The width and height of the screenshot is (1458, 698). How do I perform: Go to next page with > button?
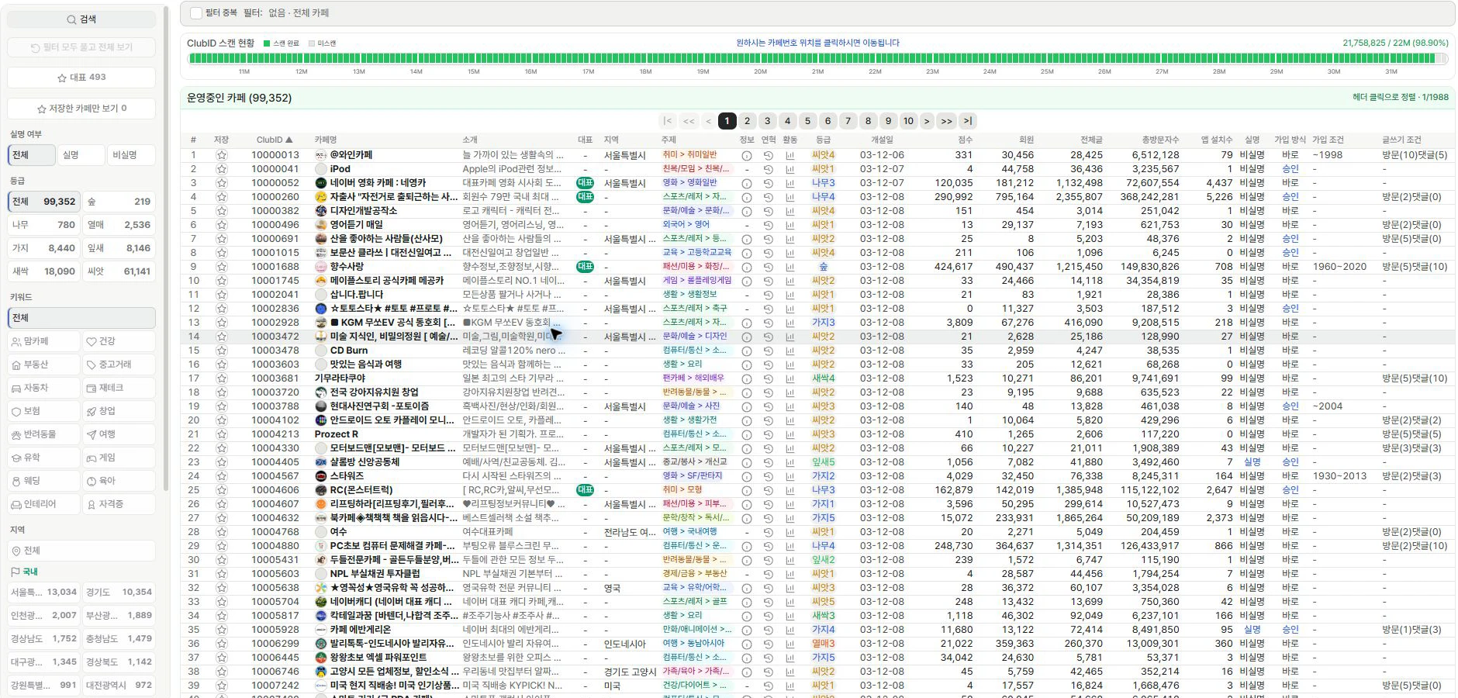pyautogui.click(x=927, y=121)
